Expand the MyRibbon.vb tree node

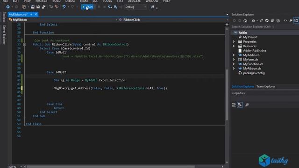[x=234, y=69]
